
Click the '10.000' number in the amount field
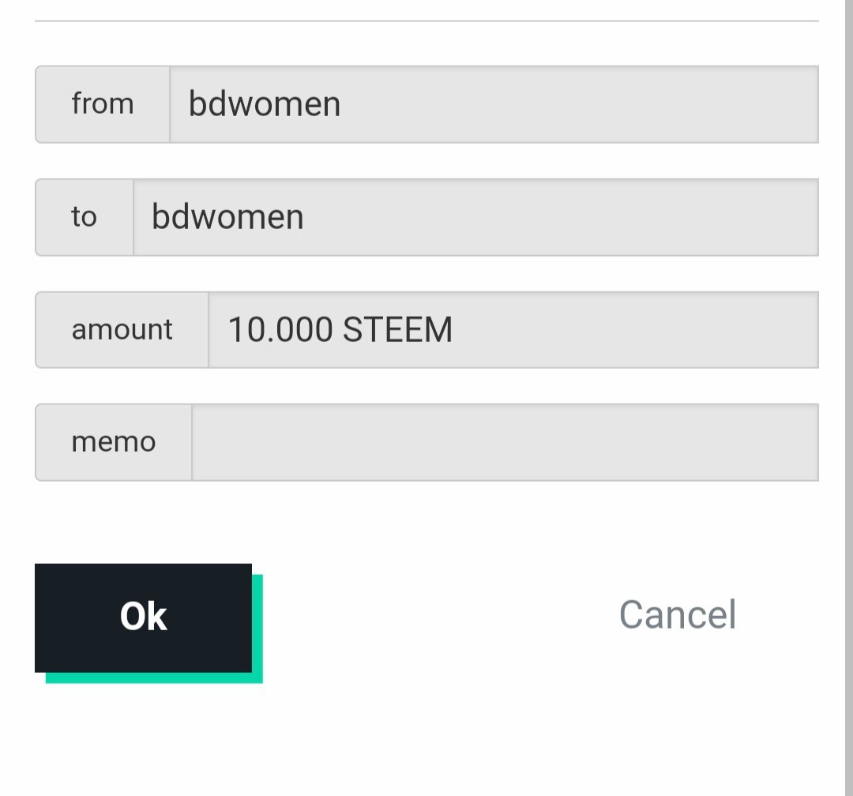click(280, 330)
